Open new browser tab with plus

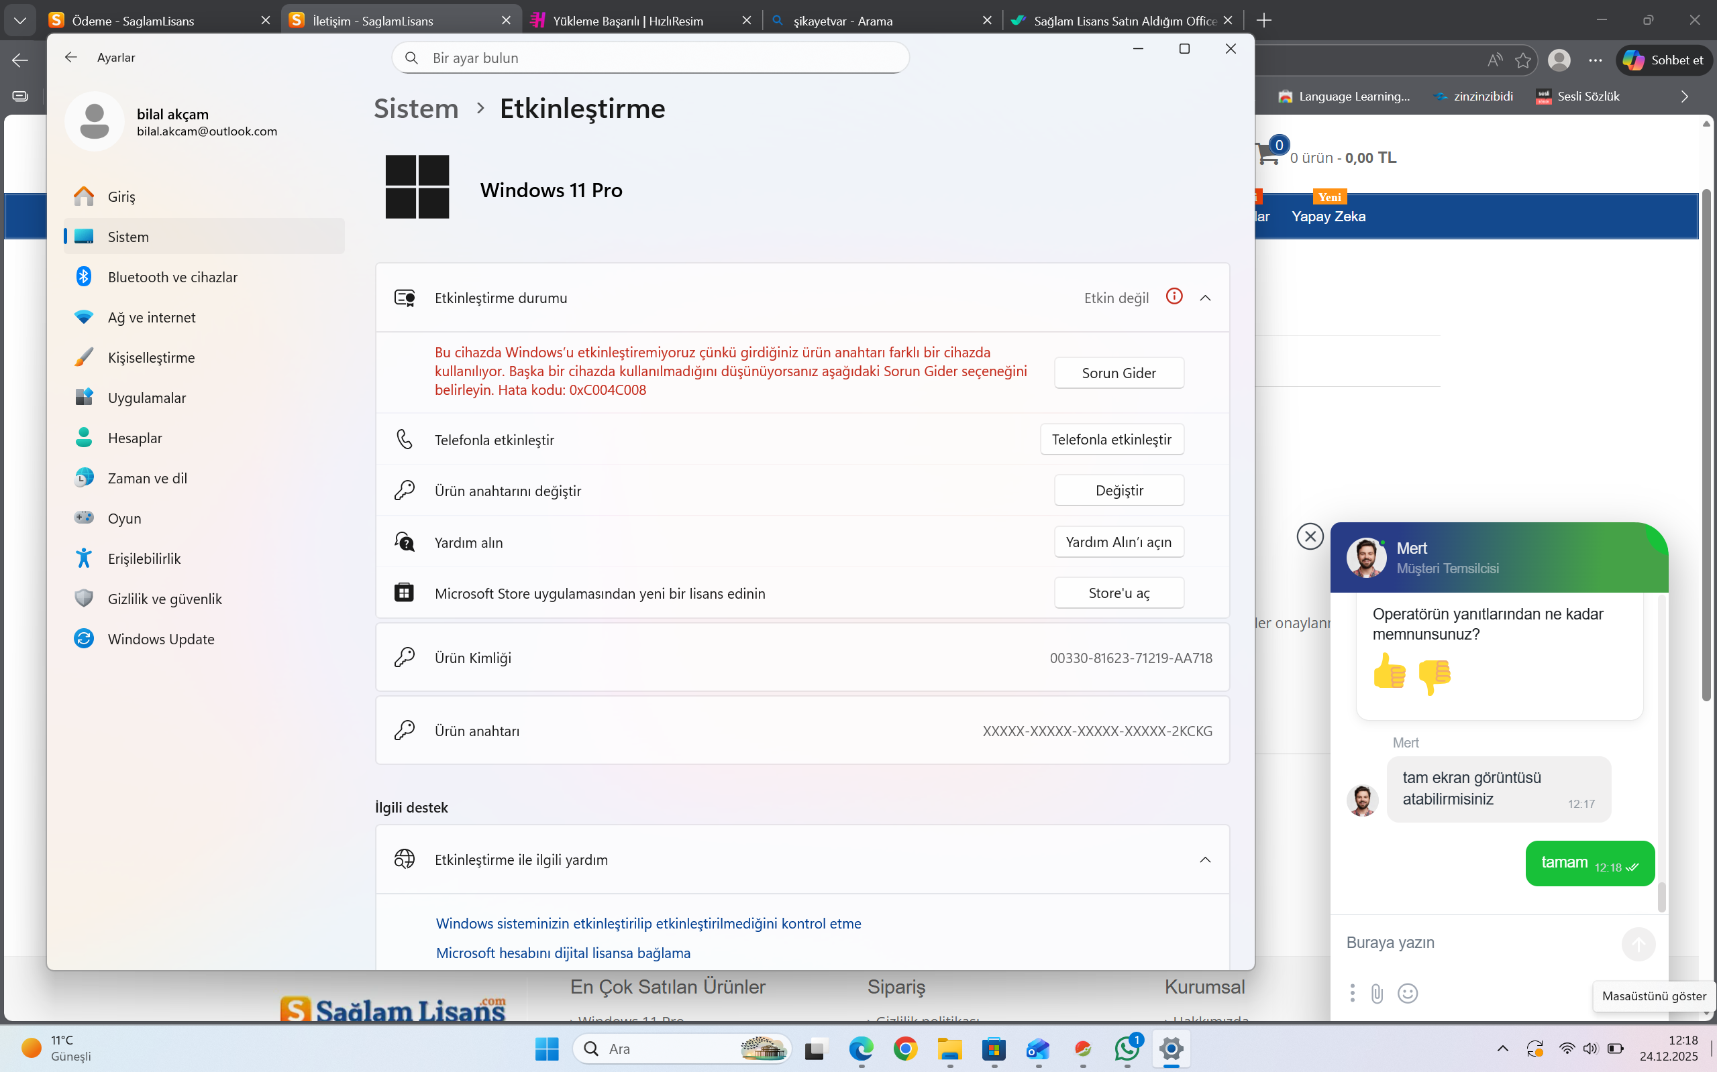click(1263, 21)
